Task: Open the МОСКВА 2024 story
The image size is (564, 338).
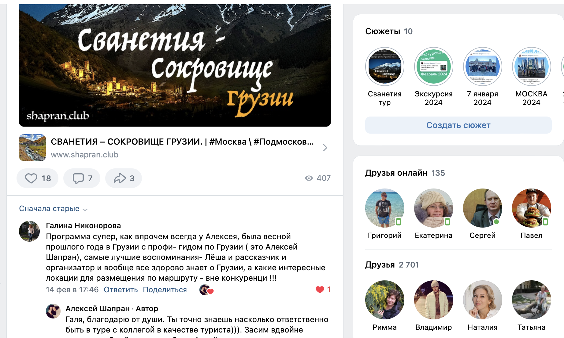Action: click(x=531, y=67)
